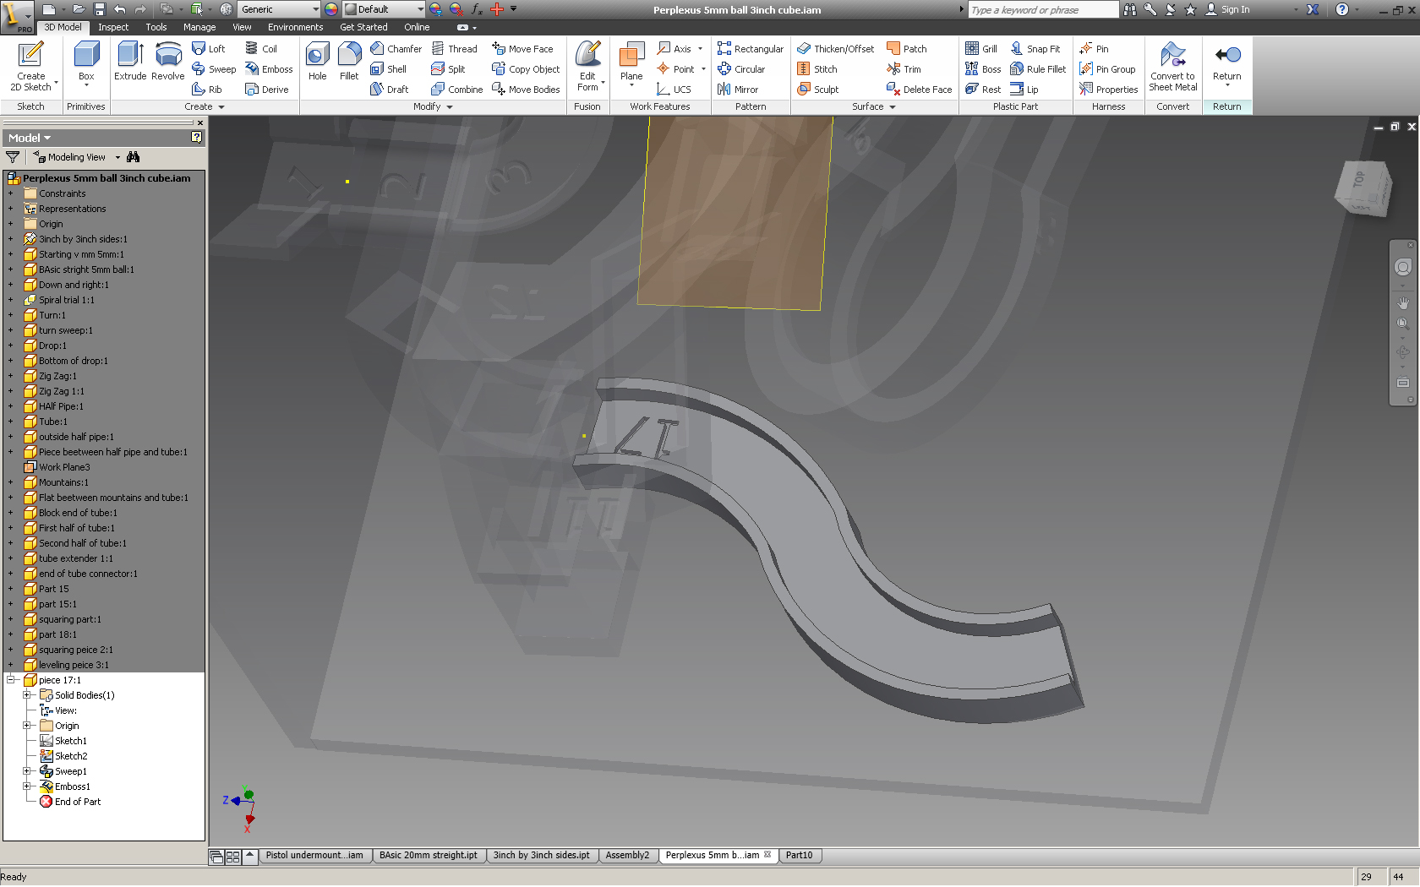Image resolution: width=1420 pixels, height=887 pixels.
Task: Click the Hole tool
Action: (x=318, y=61)
